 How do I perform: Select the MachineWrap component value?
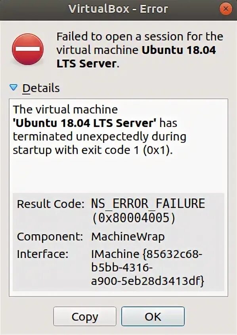coord(128,237)
